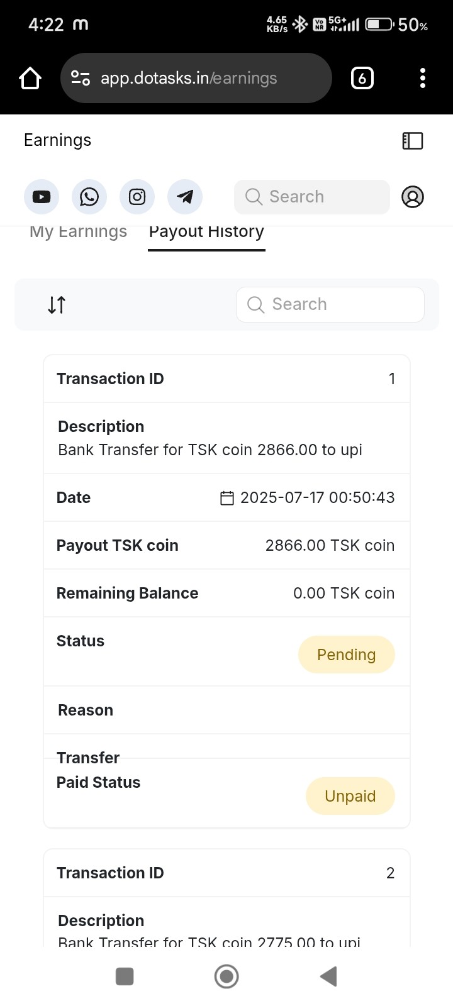This screenshot has height=1006, width=453.
Task: Click the Pending status badge
Action: point(346,655)
